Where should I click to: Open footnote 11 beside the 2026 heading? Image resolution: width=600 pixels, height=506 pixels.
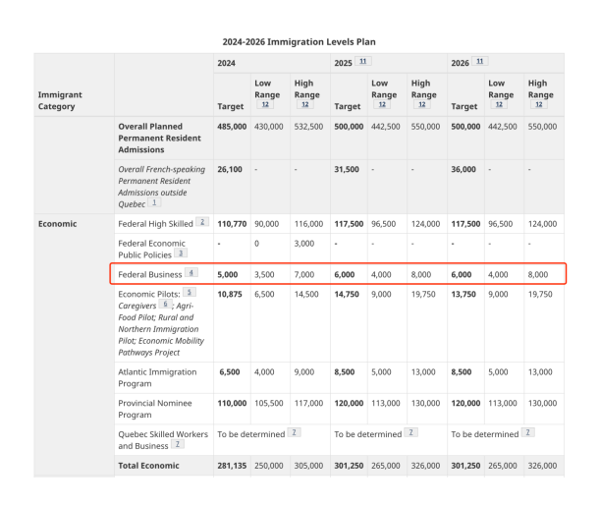point(479,61)
